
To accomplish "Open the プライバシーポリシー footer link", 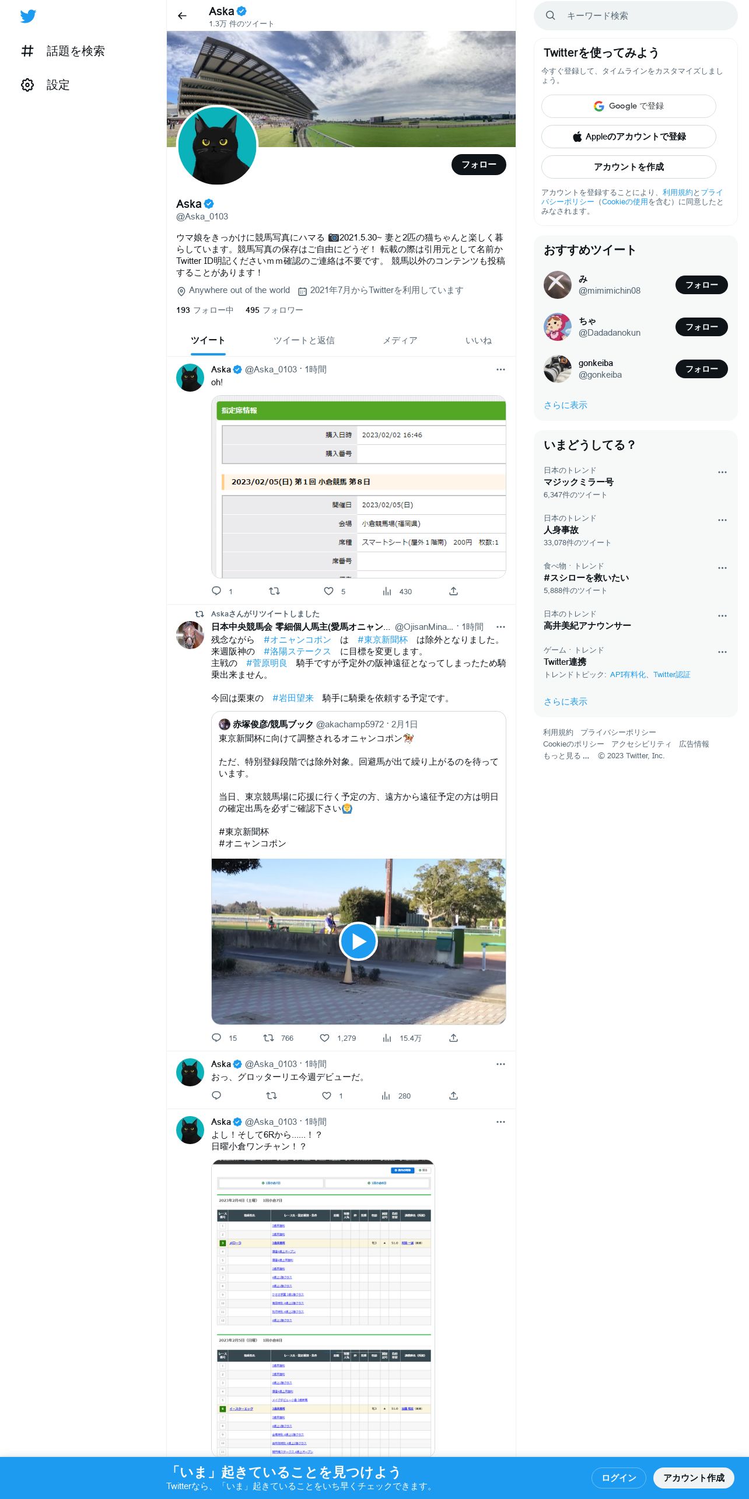I will 618,733.
